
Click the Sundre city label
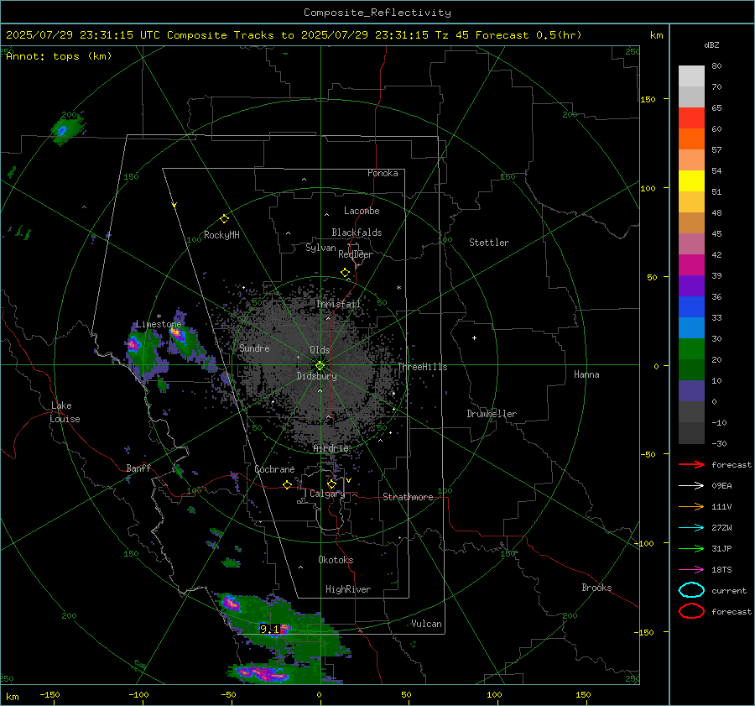[254, 348]
